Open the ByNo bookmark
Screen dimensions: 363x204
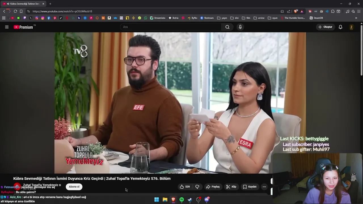click(192, 18)
